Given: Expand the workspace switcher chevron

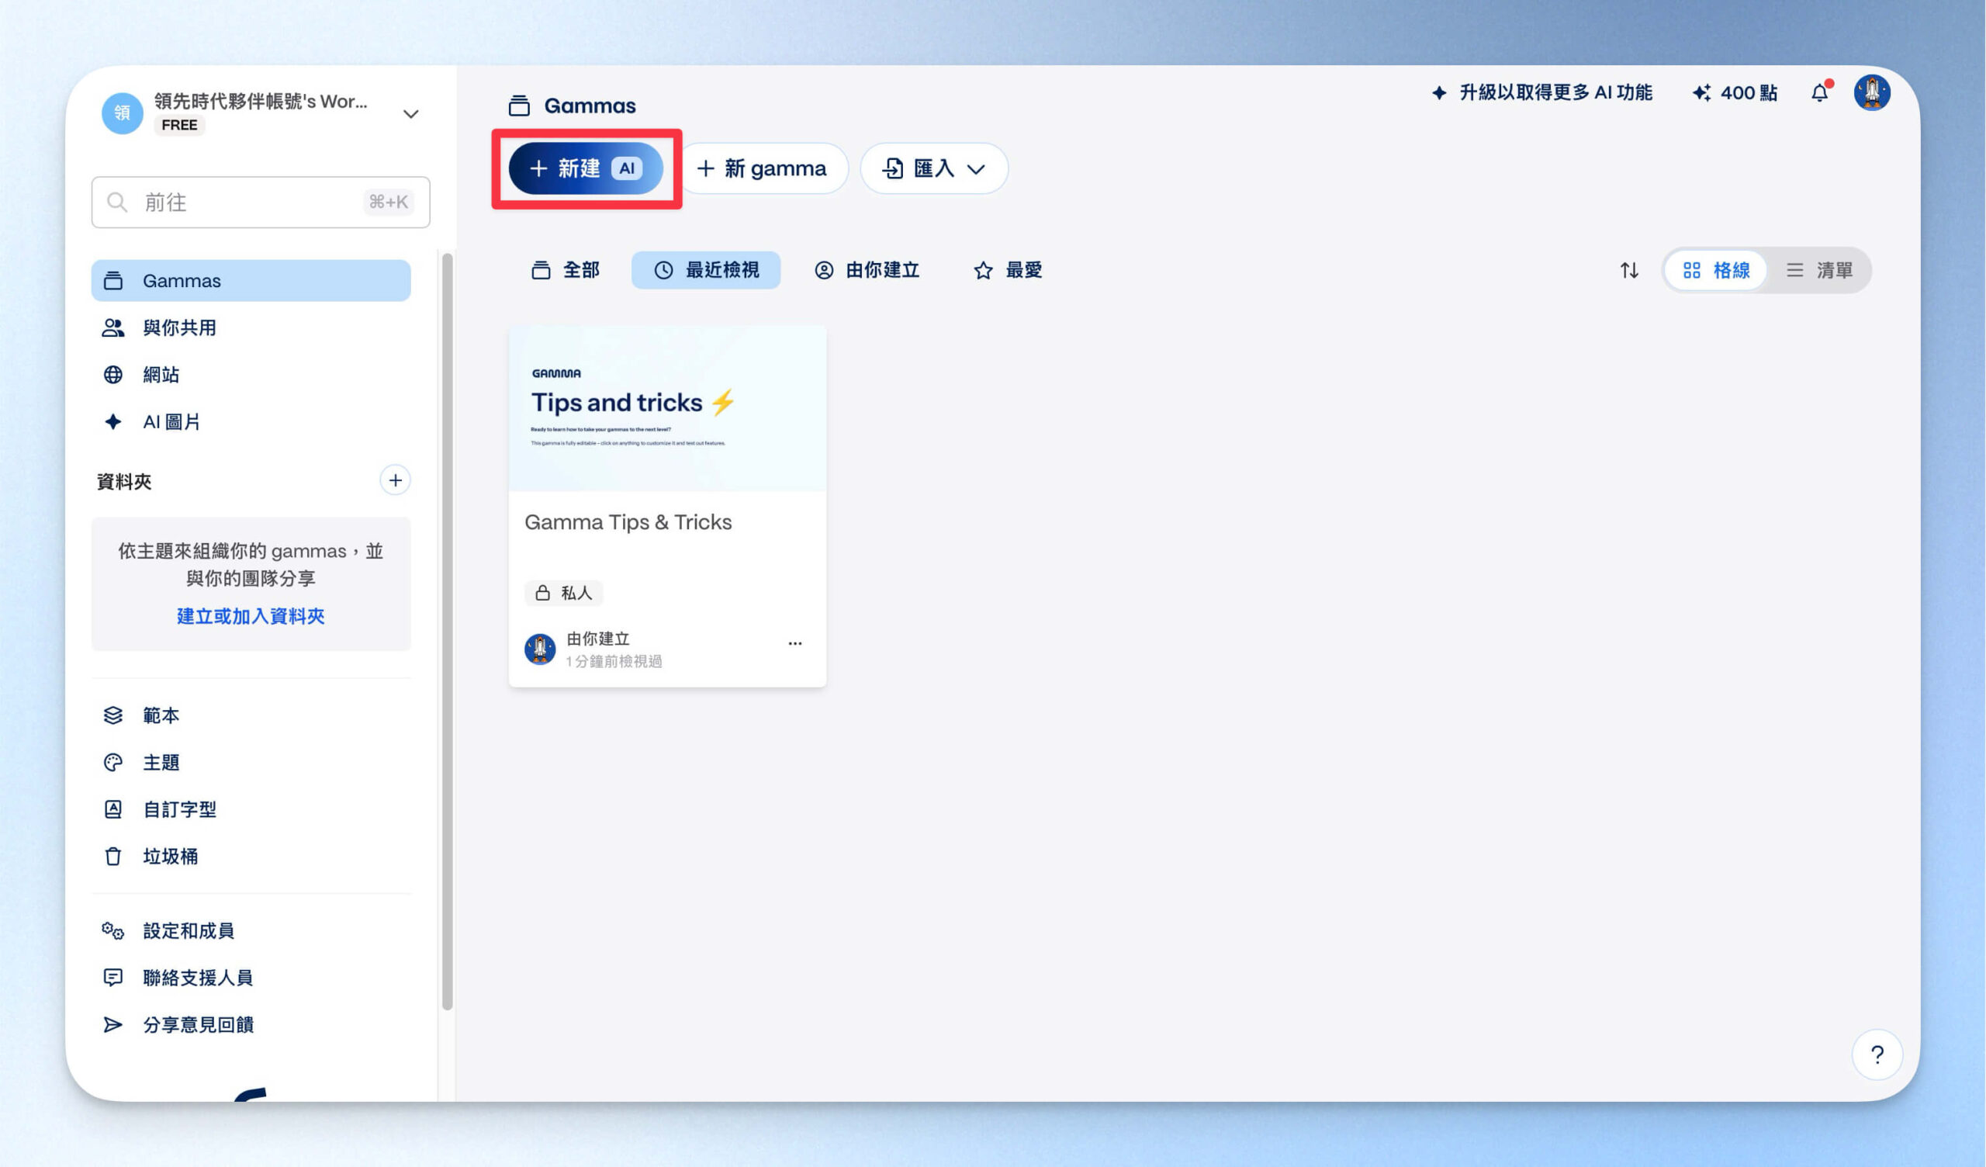Looking at the screenshot, I should tap(410, 114).
